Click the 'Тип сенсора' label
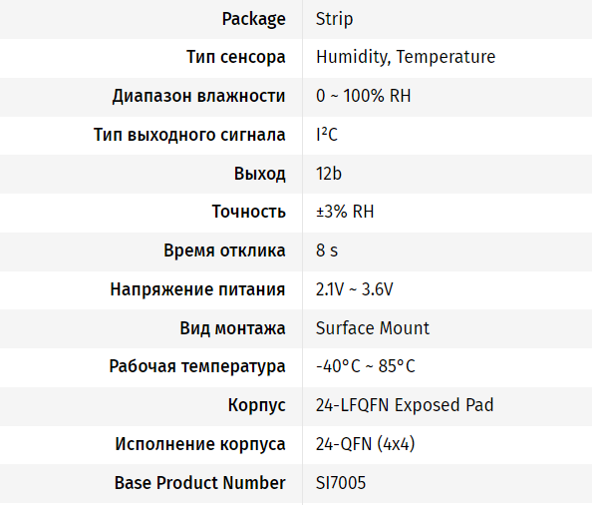Screen dimensions: 592x505 point(236,58)
